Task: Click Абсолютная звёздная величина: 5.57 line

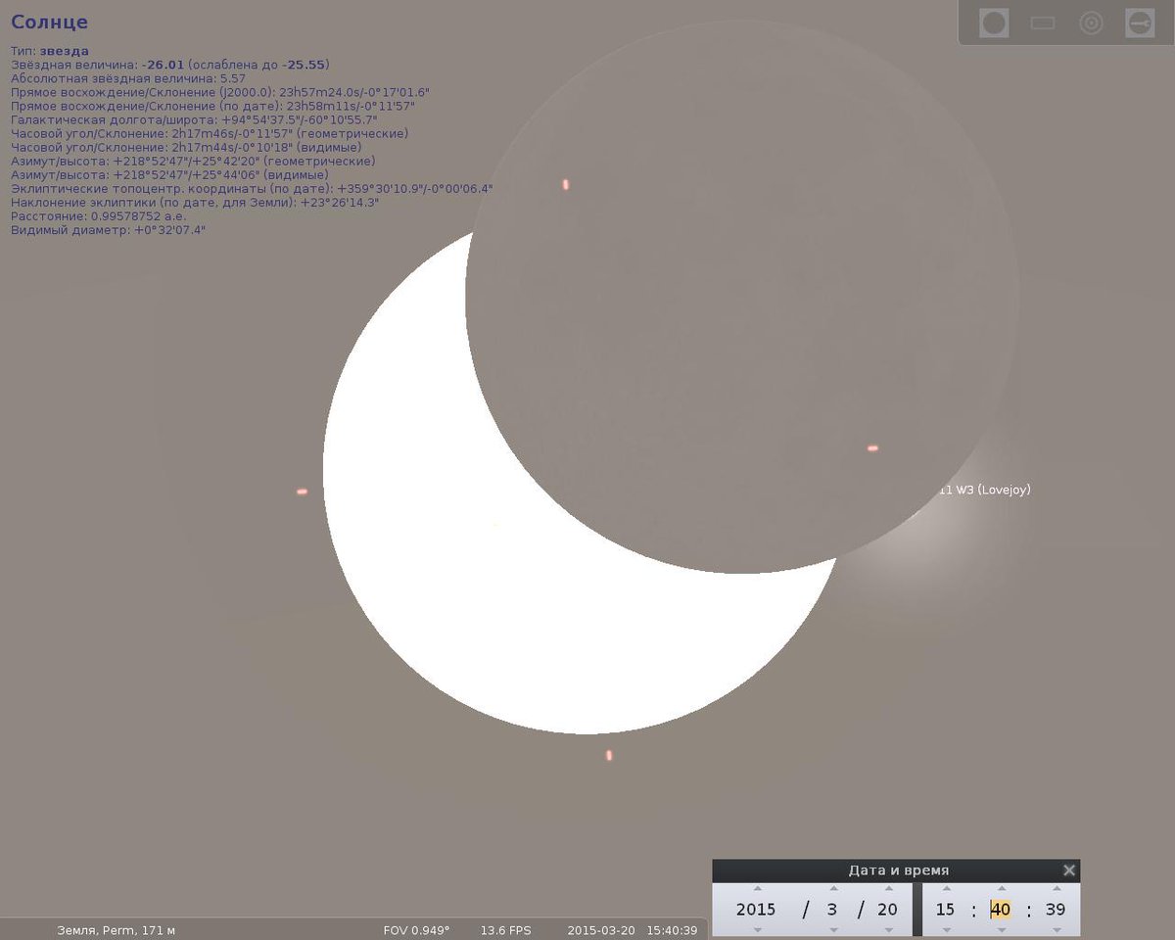Action: [128, 77]
